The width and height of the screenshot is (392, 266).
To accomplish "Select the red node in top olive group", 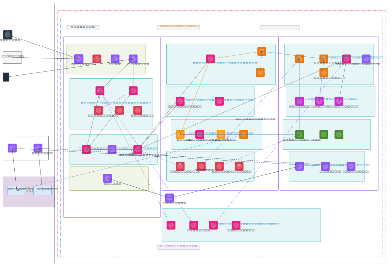I will coord(97,59).
